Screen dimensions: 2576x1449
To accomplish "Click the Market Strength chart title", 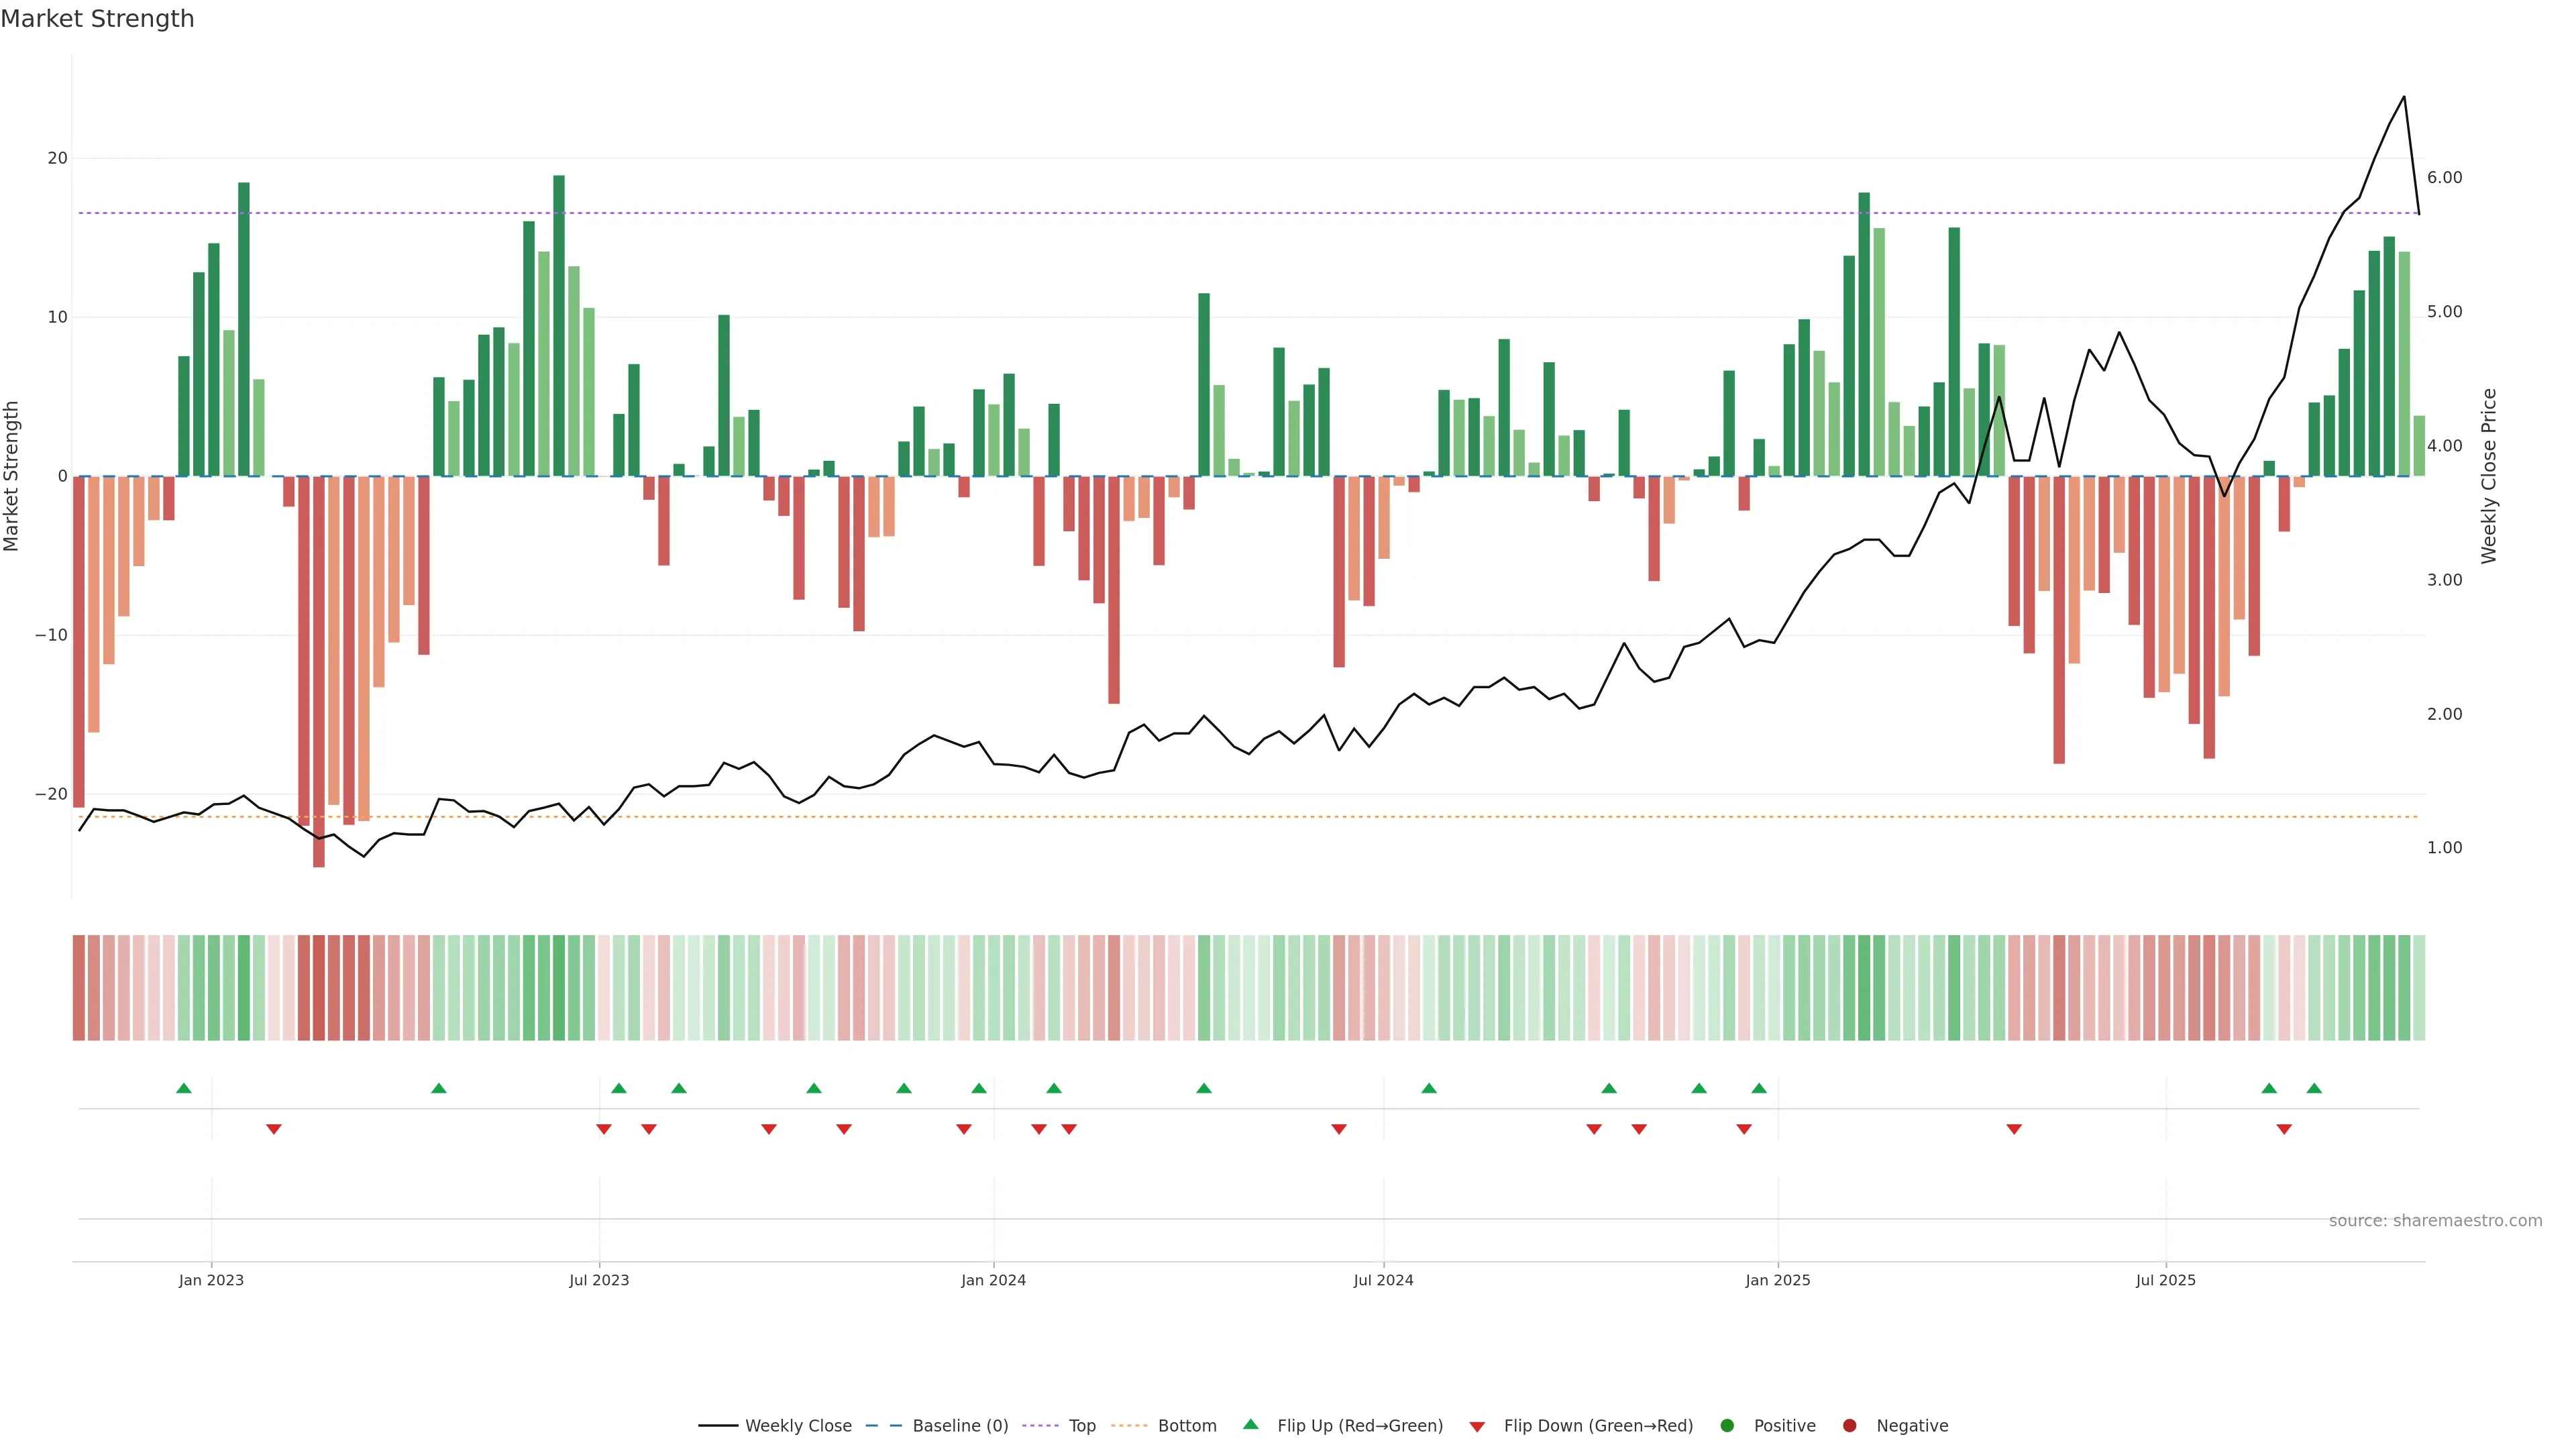I will [97, 19].
